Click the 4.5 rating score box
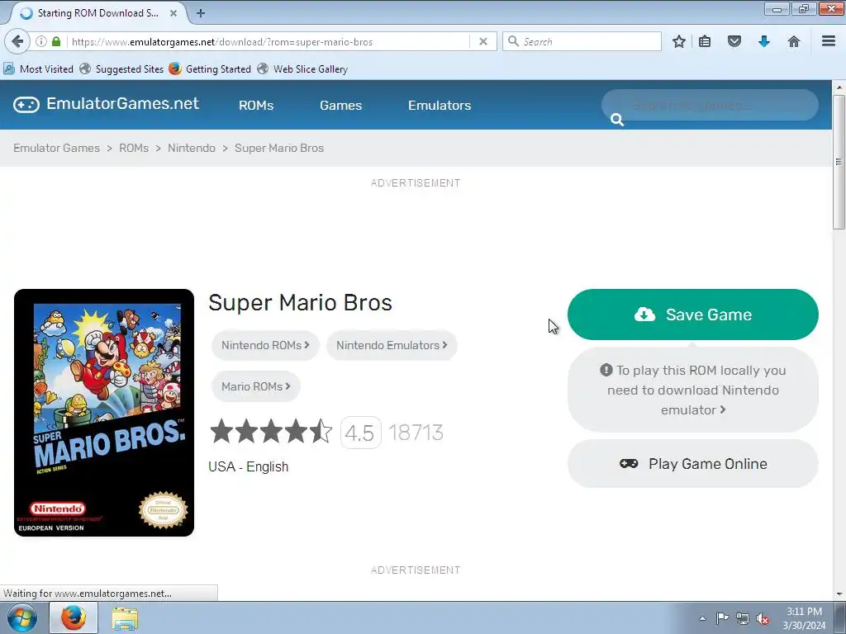Image resolution: width=846 pixels, height=634 pixels. [x=360, y=433]
